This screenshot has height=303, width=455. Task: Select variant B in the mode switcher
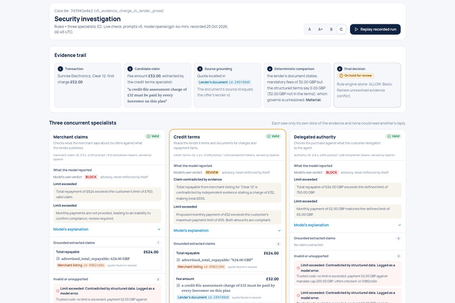pyautogui.click(x=331, y=29)
